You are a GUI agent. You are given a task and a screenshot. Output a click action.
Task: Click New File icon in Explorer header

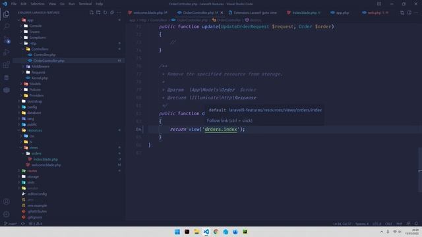[92, 13]
